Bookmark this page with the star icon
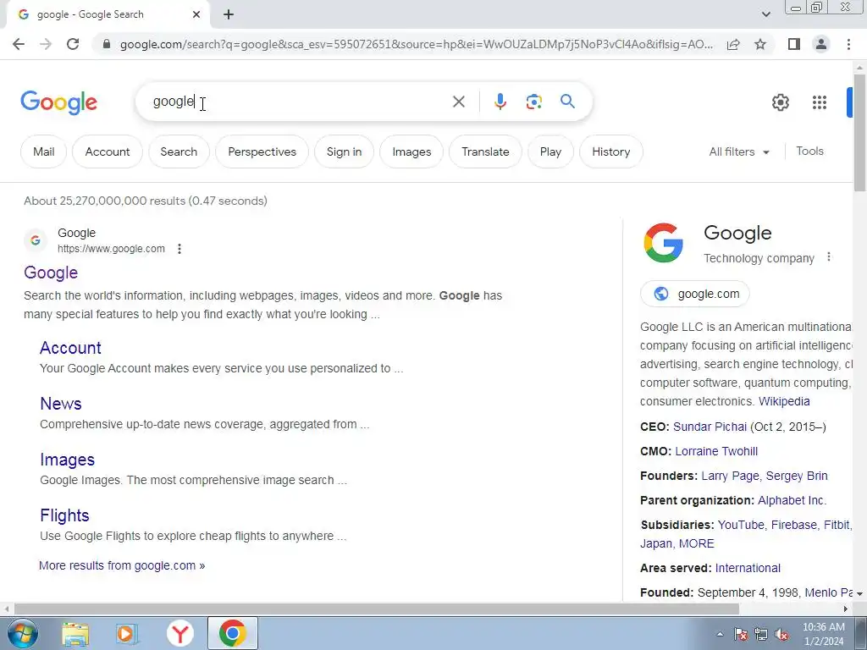 [x=760, y=44]
